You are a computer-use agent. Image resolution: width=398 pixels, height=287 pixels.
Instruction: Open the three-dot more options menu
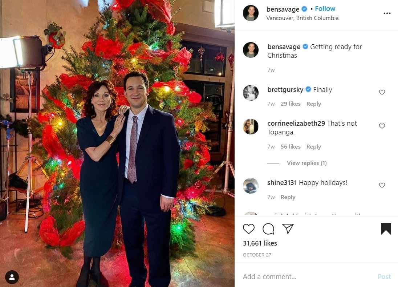387,13
